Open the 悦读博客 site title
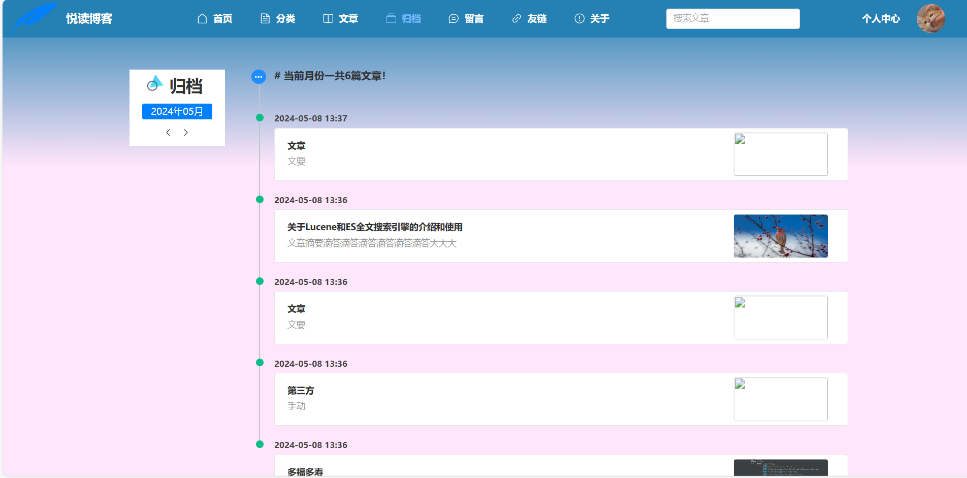Image resolution: width=967 pixels, height=478 pixels. click(89, 19)
